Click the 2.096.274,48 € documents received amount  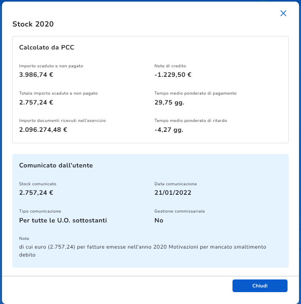(43, 129)
